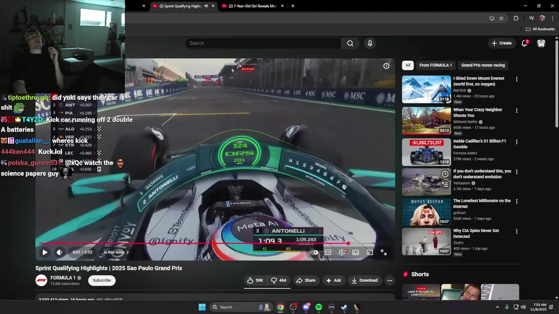Open the YouTube account avatar menu
Image resolution: width=559 pixels, height=314 pixels.
click(541, 43)
